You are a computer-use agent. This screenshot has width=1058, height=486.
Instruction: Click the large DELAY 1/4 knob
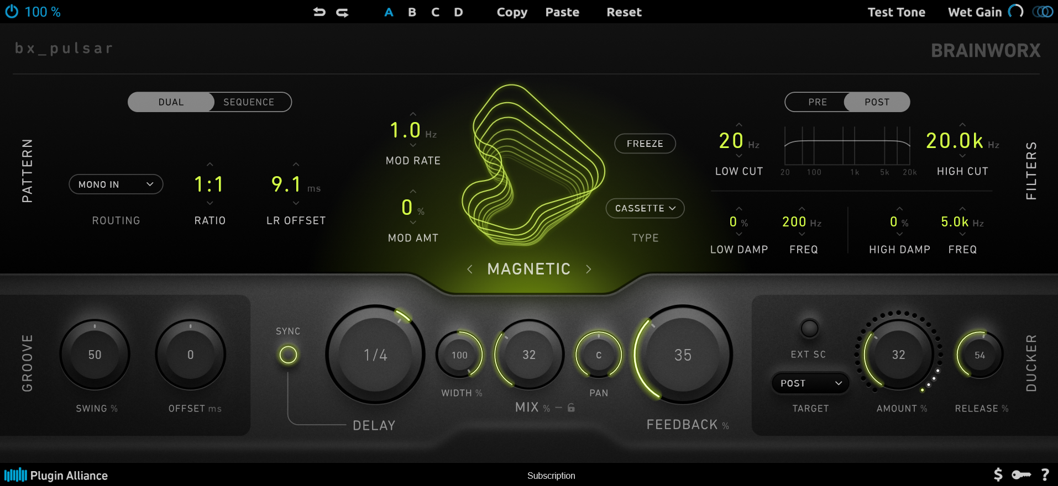coord(375,355)
